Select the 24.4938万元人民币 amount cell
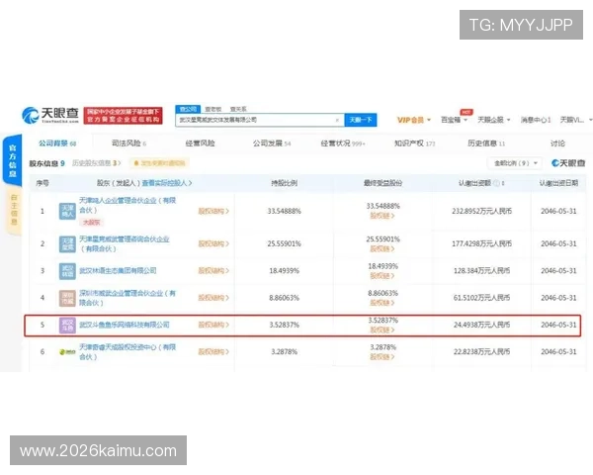The image size is (593, 475). (481, 325)
